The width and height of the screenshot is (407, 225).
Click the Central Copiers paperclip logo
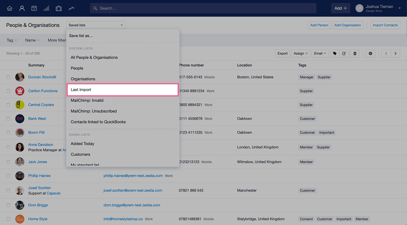point(20,105)
